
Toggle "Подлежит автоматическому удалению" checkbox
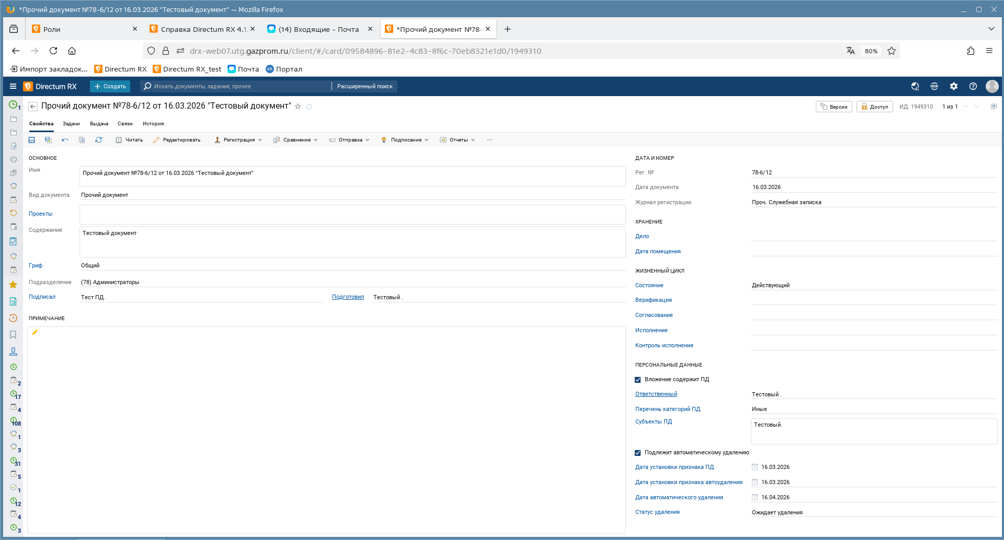638,453
